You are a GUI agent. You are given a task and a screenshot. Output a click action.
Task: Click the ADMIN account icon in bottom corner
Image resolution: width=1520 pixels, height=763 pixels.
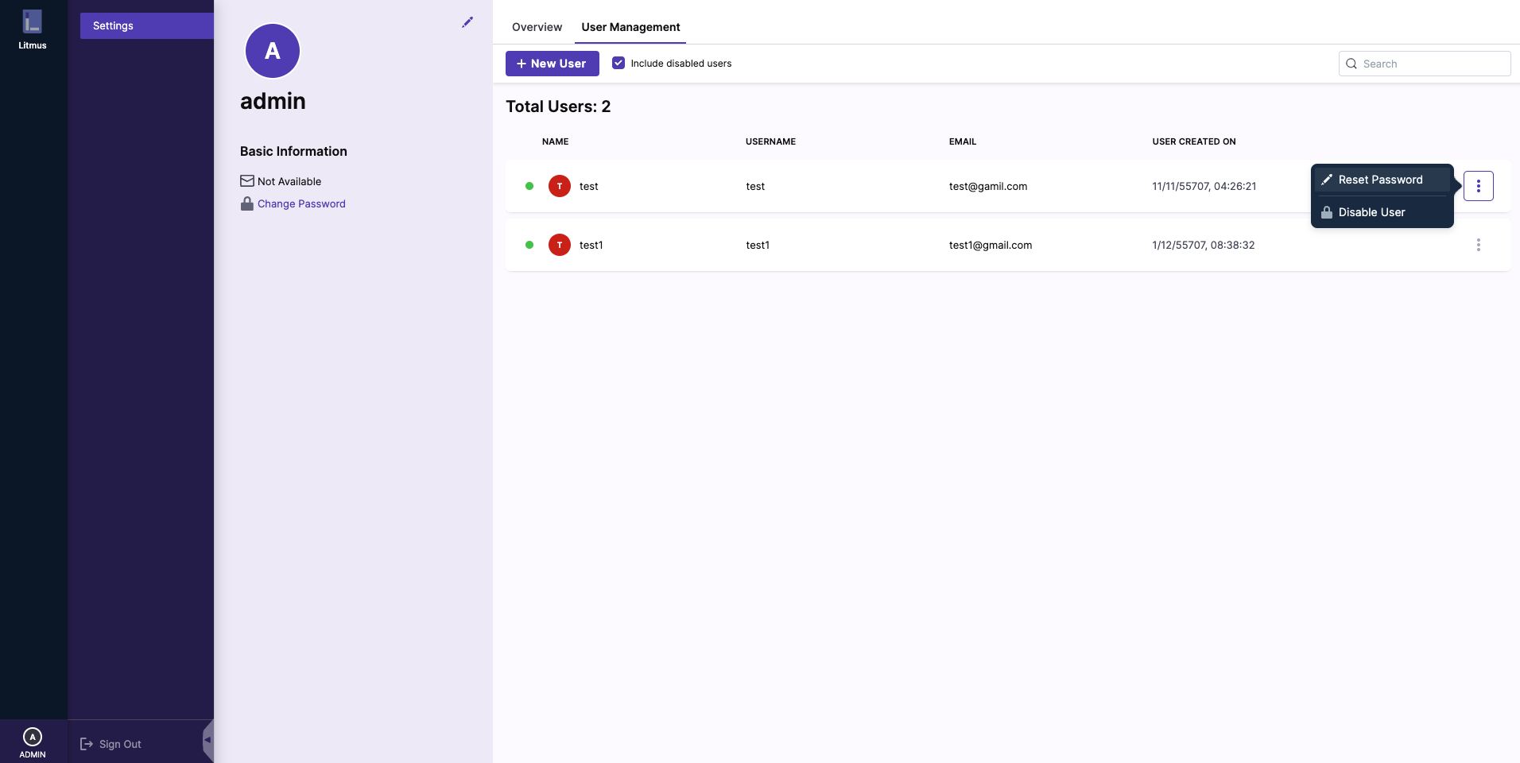point(33,738)
